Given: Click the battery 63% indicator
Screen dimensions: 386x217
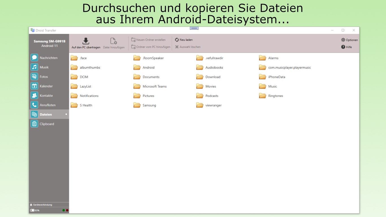Looking at the screenshot, I should tap(35, 210).
